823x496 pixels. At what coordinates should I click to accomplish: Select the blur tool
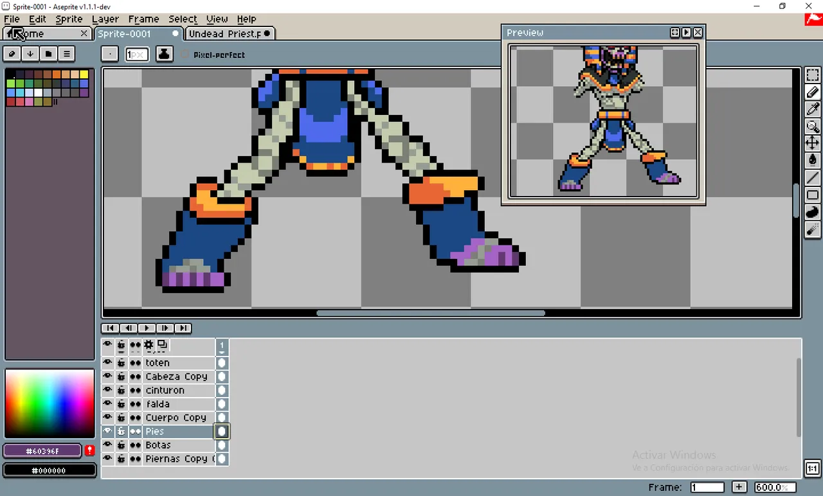coord(813,229)
